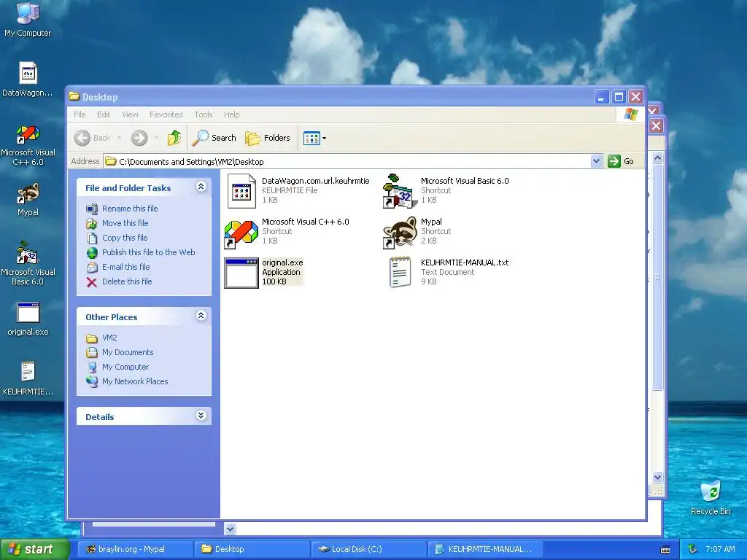Open the View menu

pos(130,114)
